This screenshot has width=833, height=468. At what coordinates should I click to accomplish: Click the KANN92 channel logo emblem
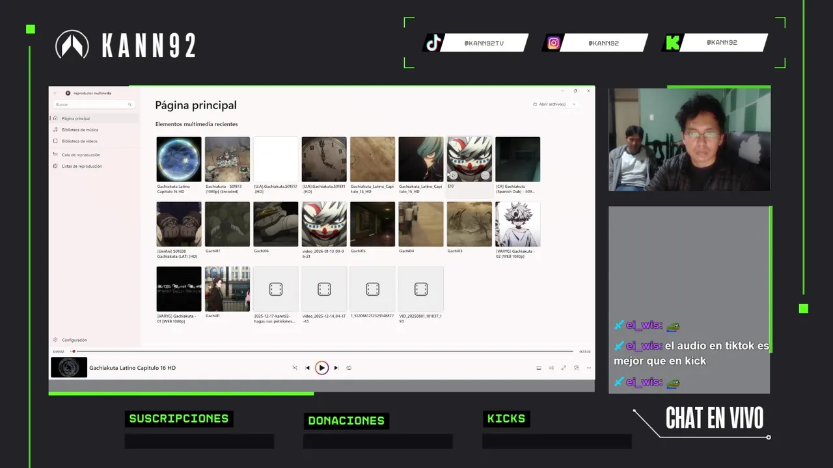pos(72,45)
